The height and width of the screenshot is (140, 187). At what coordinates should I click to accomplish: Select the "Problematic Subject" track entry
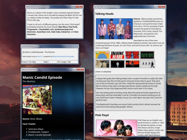[x=38, y=132]
